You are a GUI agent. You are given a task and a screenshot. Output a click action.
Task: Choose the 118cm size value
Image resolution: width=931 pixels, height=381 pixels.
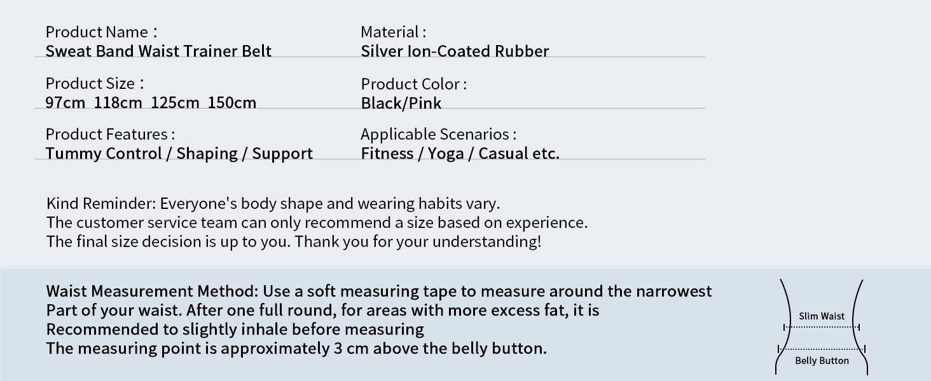[118, 102]
